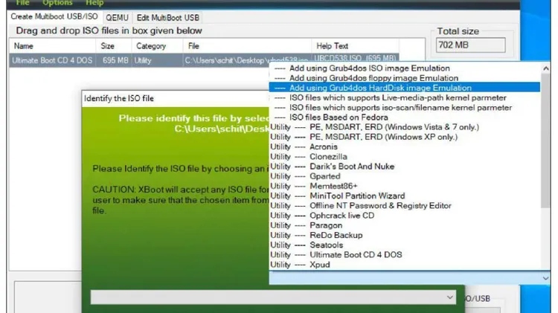
Task: Select Gparted utility option
Action: pyautogui.click(x=404, y=176)
